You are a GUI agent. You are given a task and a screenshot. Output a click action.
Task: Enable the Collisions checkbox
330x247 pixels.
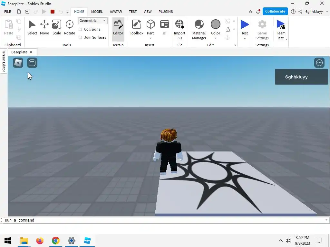pos(80,29)
